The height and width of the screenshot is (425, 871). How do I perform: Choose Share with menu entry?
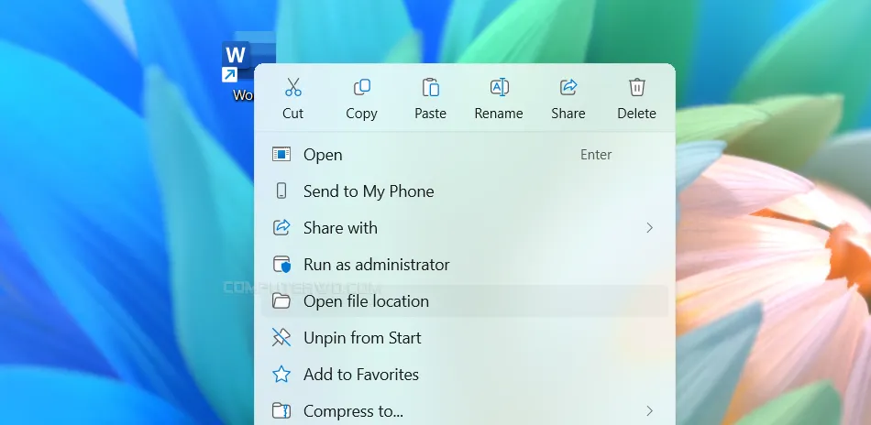(x=465, y=227)
